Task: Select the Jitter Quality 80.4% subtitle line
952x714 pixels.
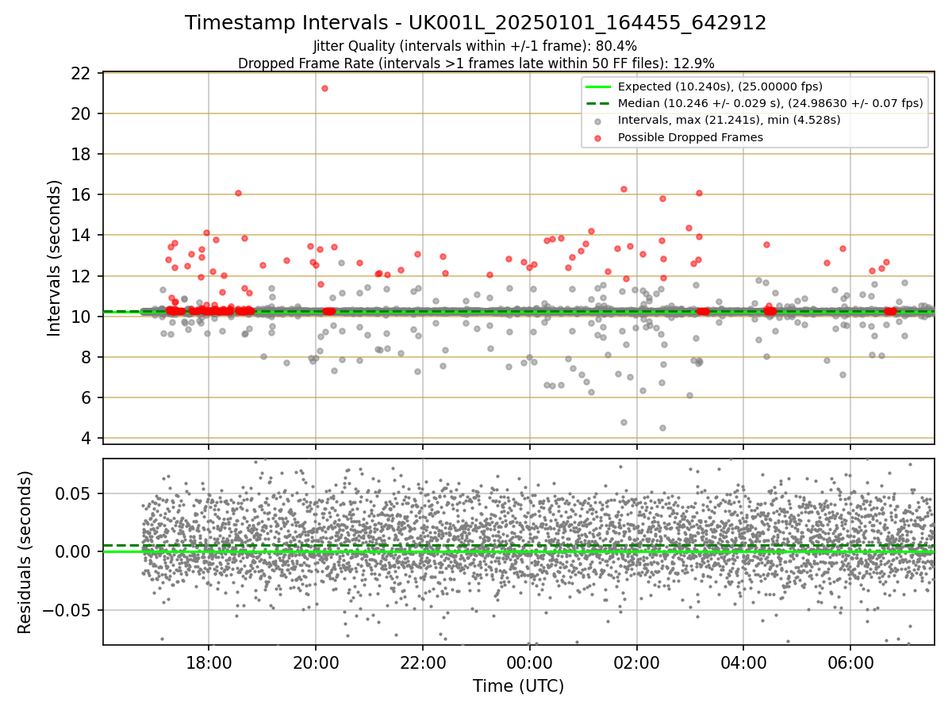Action: (475, 46)
